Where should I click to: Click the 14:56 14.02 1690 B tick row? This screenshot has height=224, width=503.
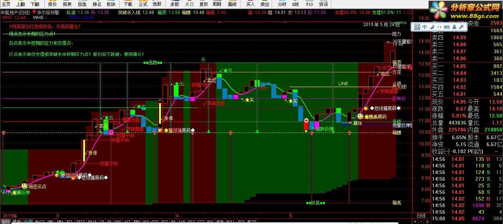tap(467, 206)
